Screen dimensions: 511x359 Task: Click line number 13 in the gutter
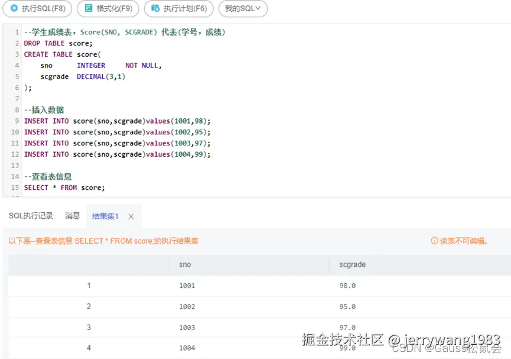pos(15,166)
